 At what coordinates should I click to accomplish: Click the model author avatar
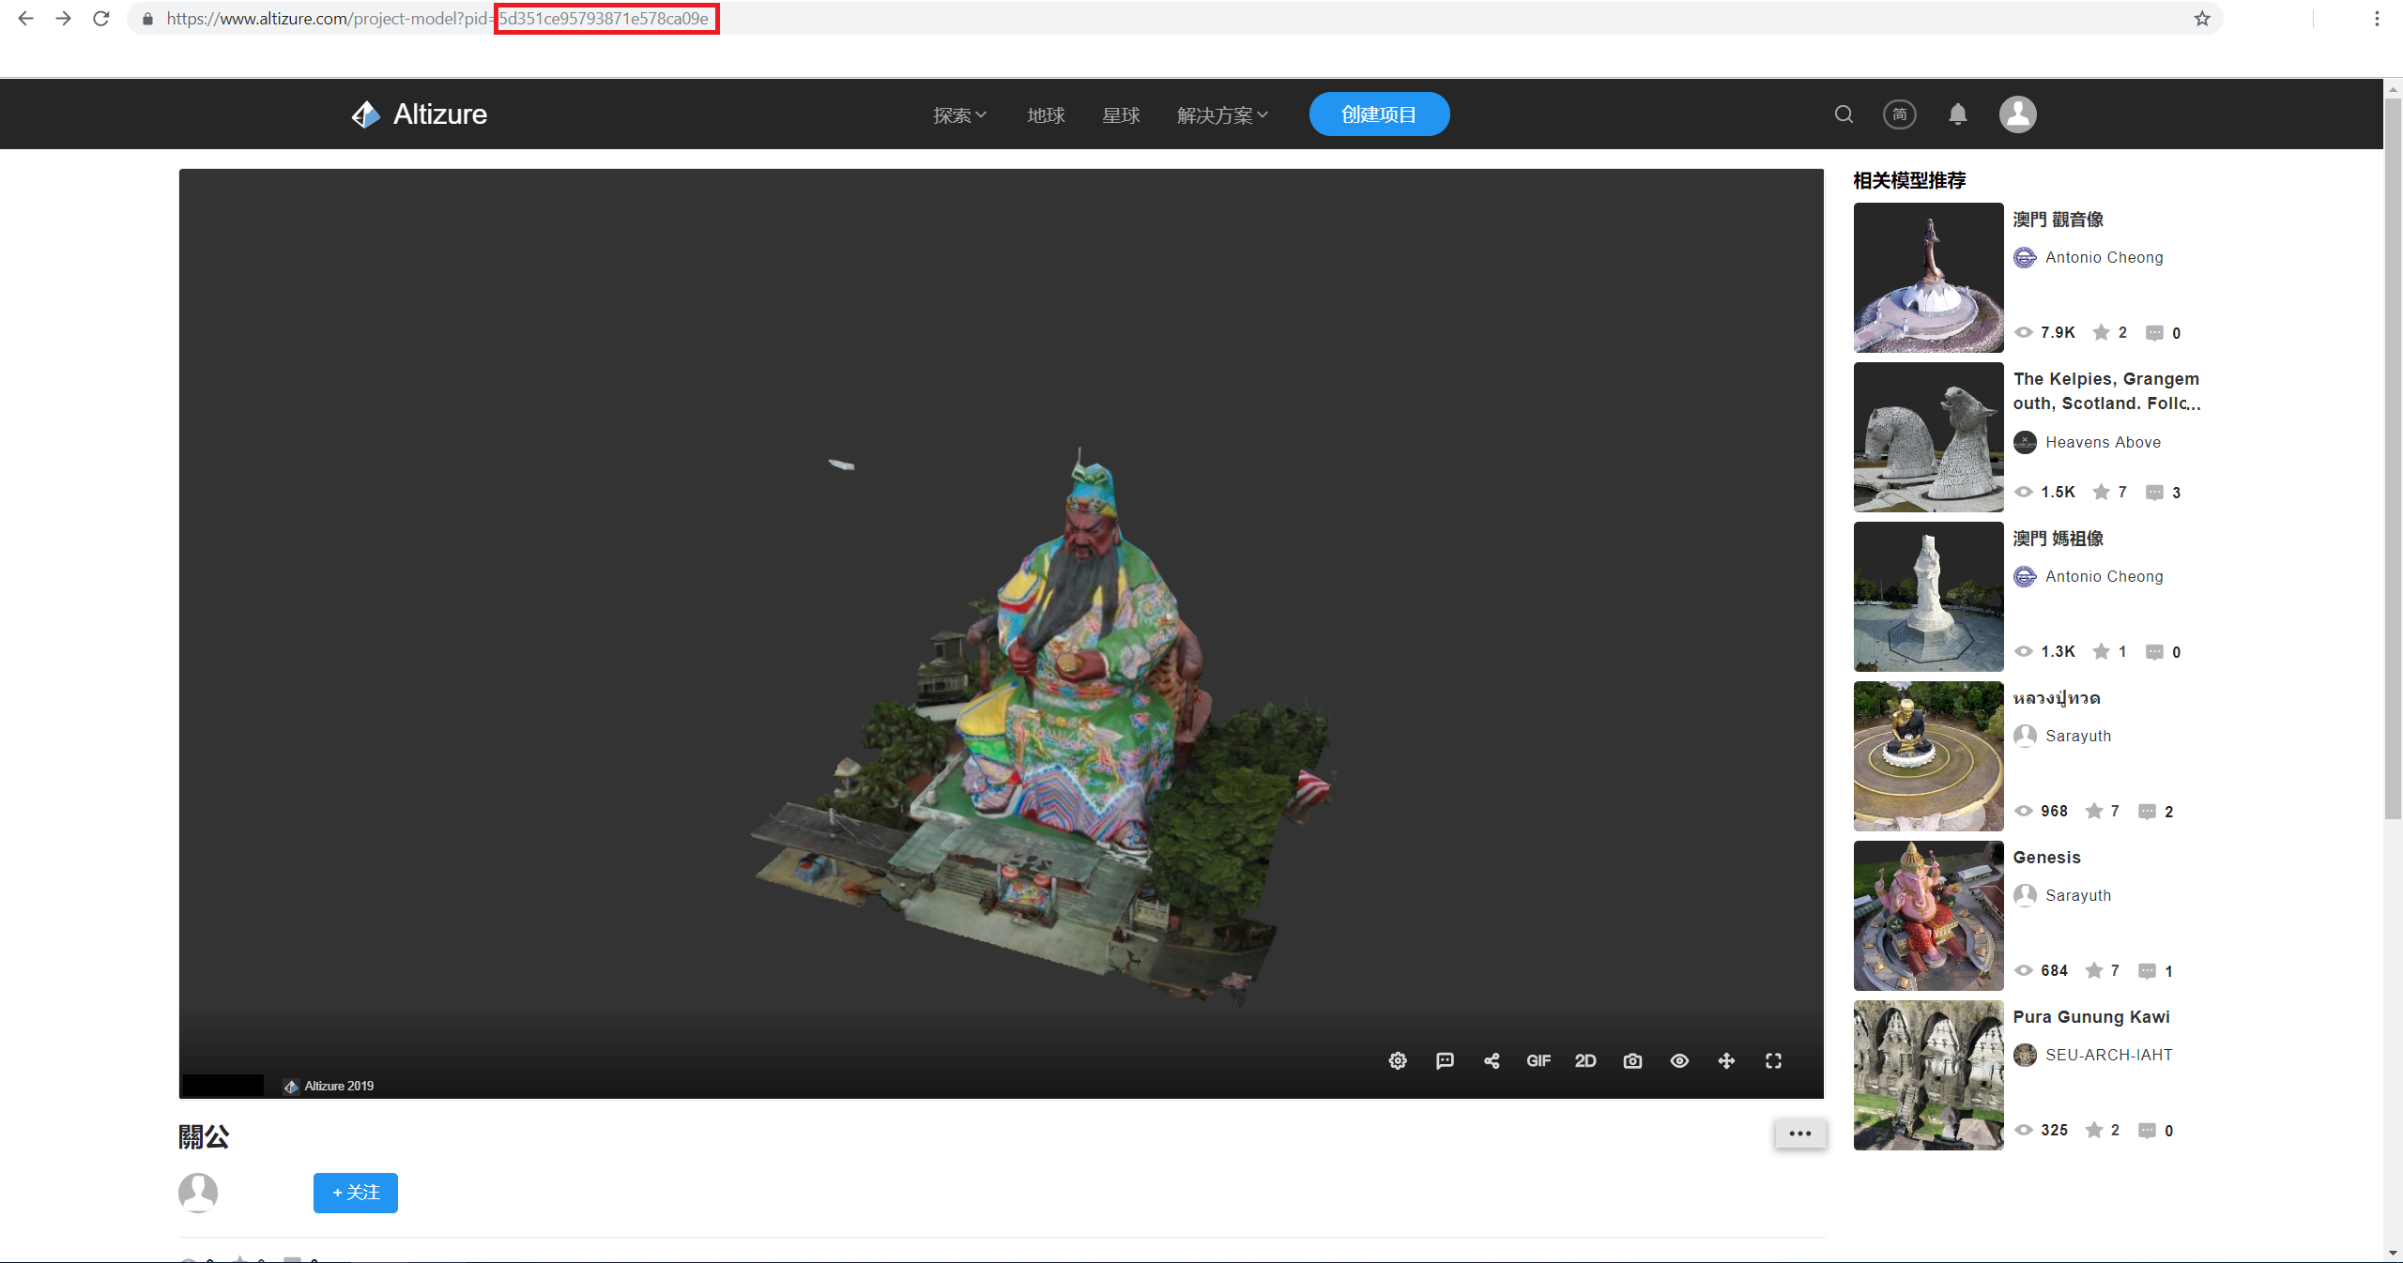click(198, 1193)
